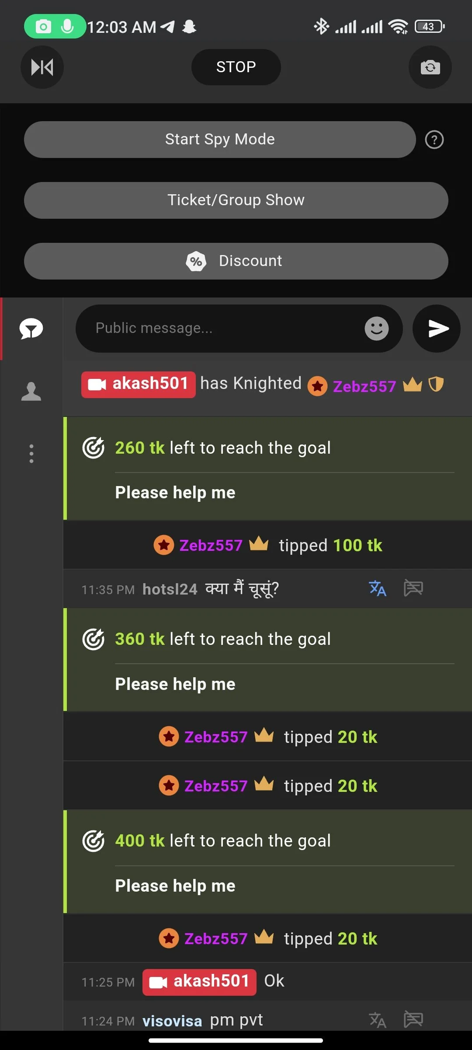Tap the mute-chat icon beside hotsl24's message
This screenshot has width=472, height=1050.
point(413,588)
